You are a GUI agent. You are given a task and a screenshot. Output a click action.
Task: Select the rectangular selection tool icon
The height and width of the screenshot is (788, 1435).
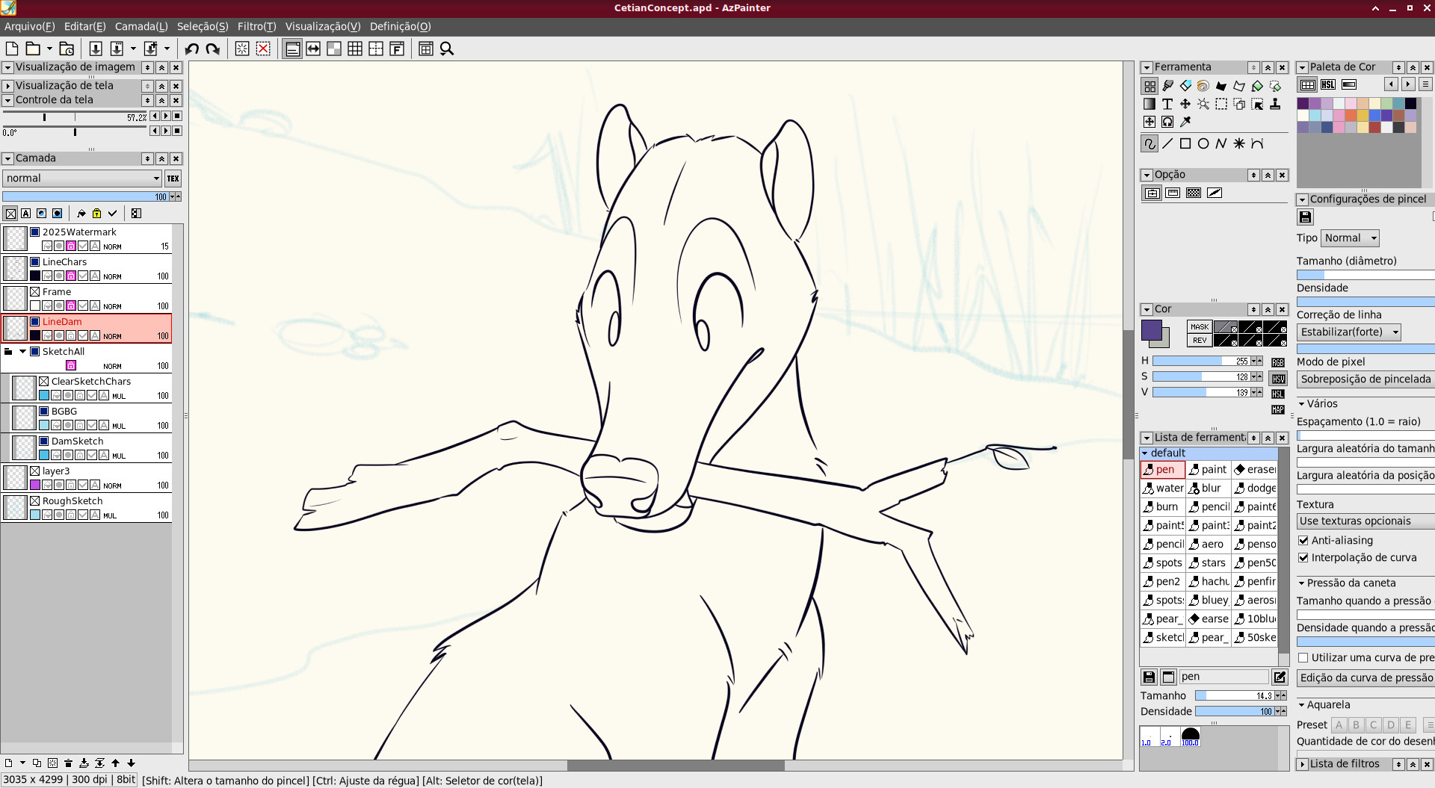pos(1221,104)
